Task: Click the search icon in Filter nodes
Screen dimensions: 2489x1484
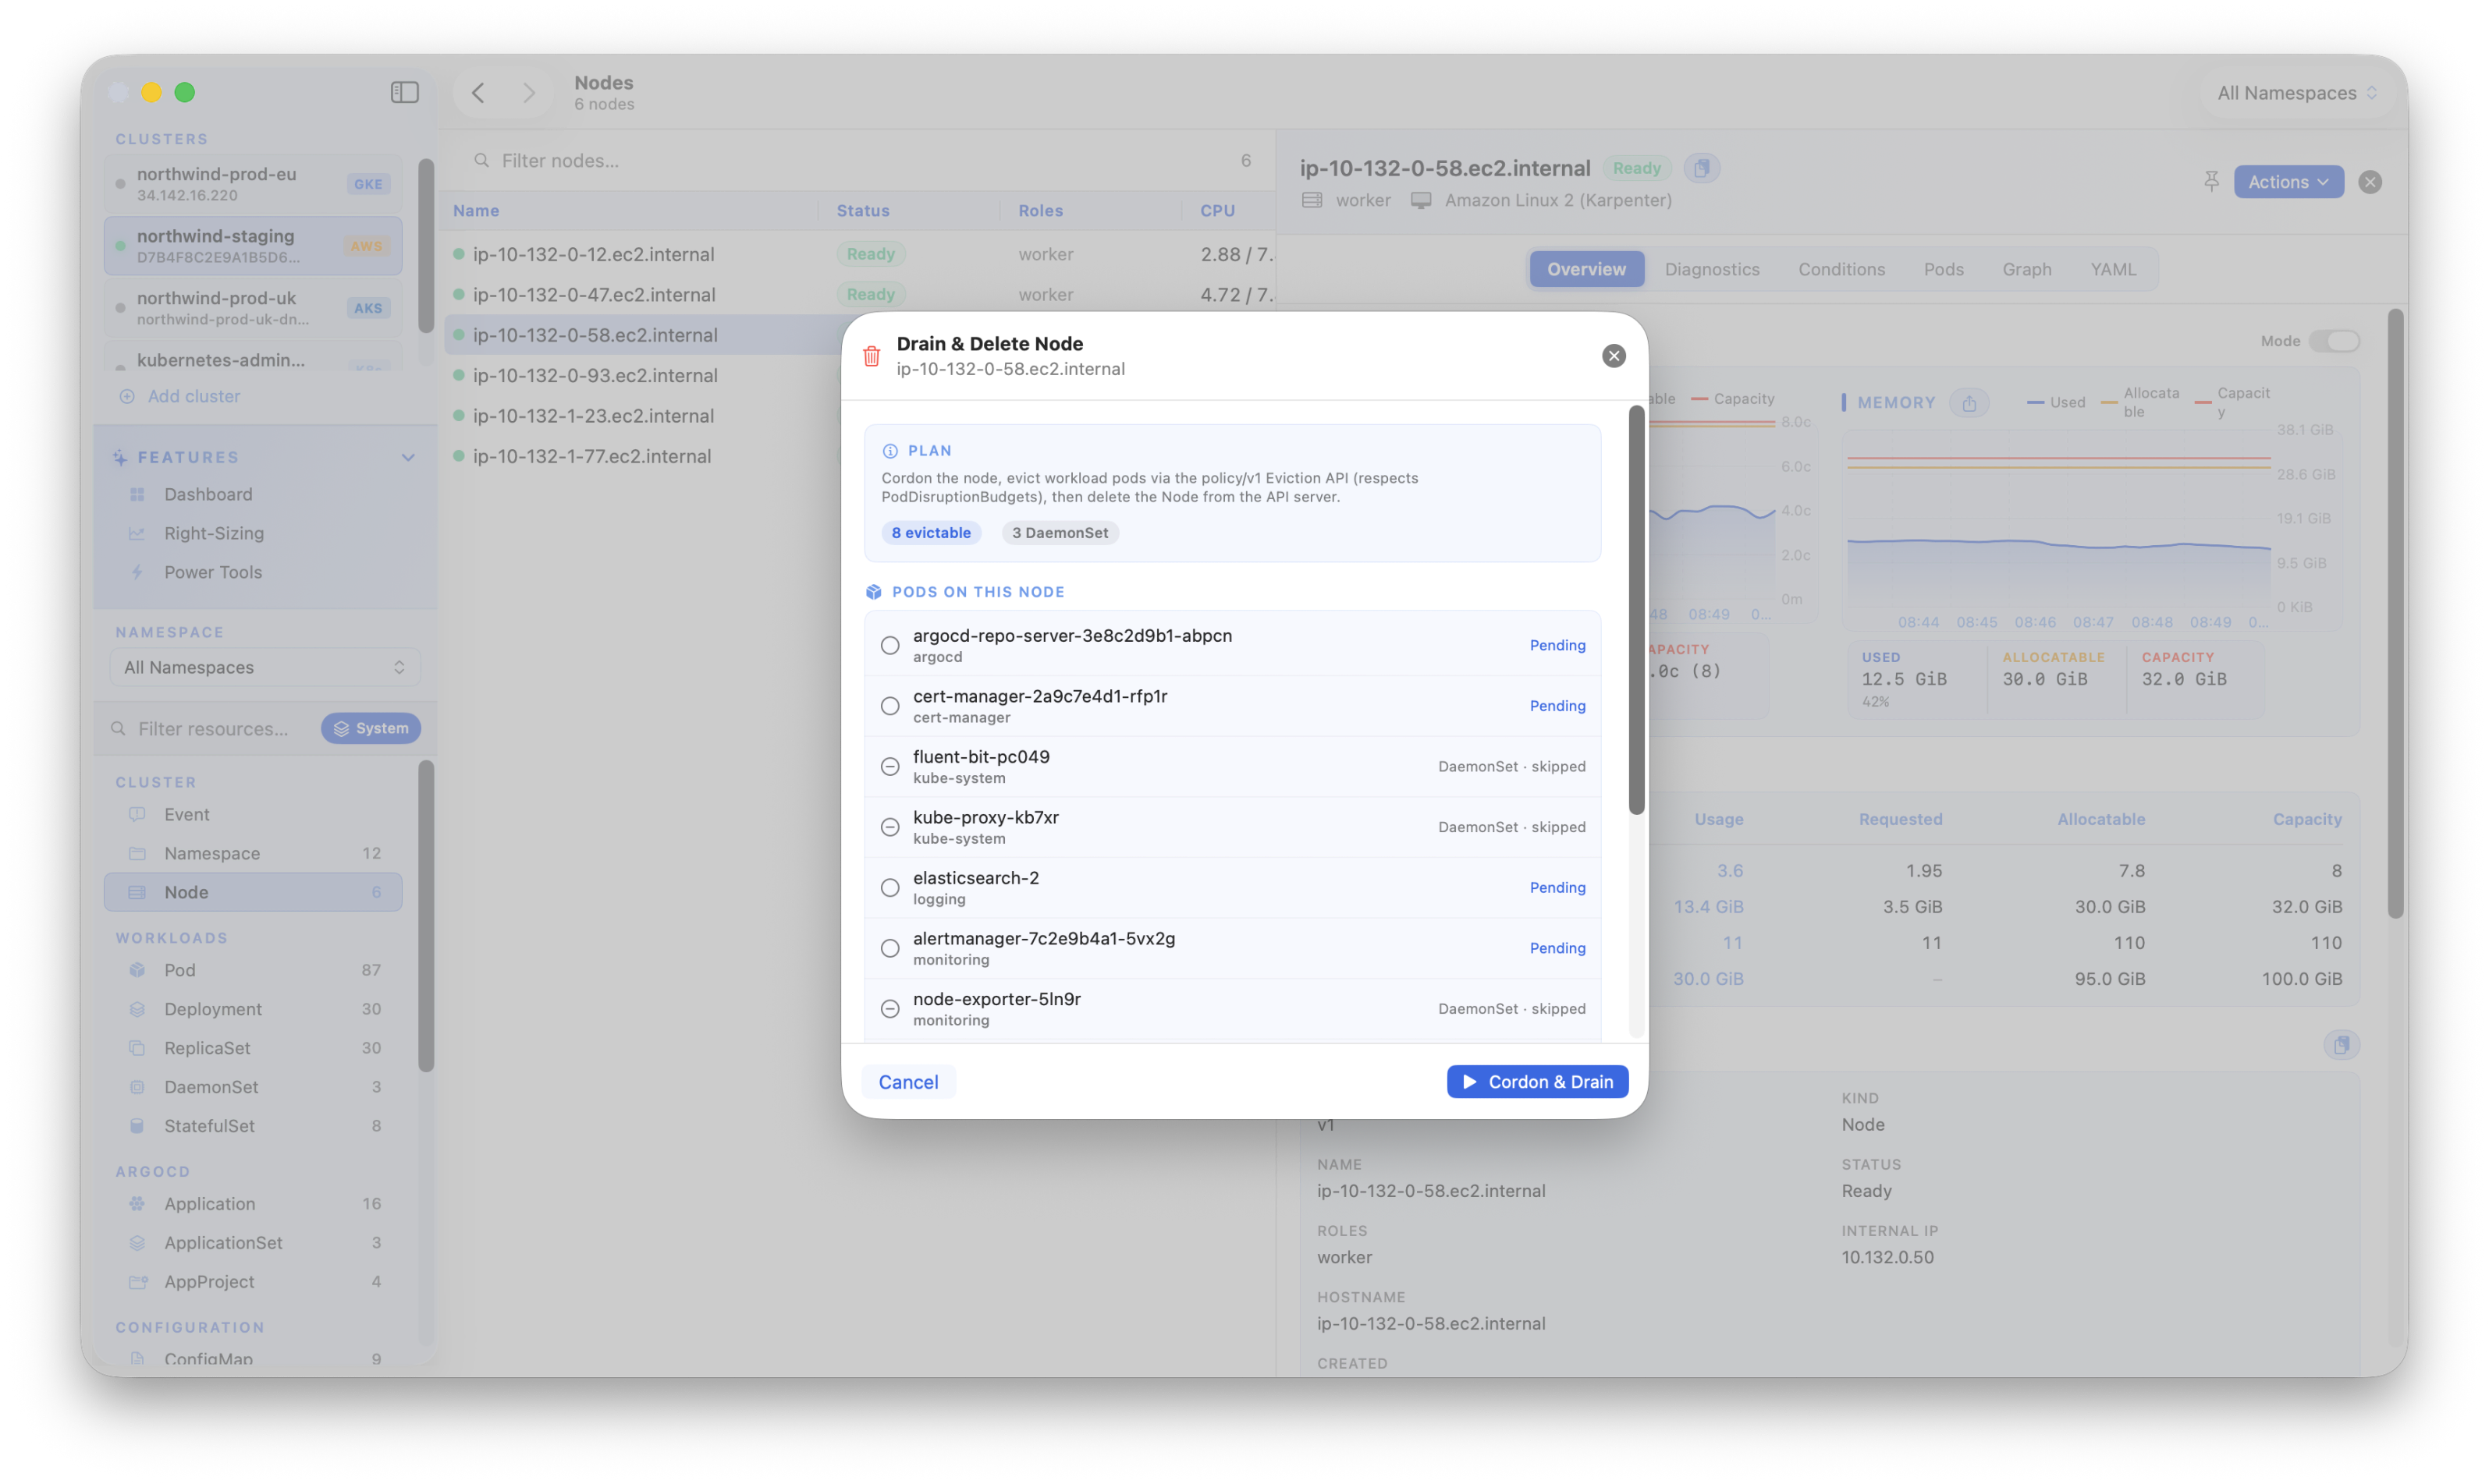Action: [481, 160]
